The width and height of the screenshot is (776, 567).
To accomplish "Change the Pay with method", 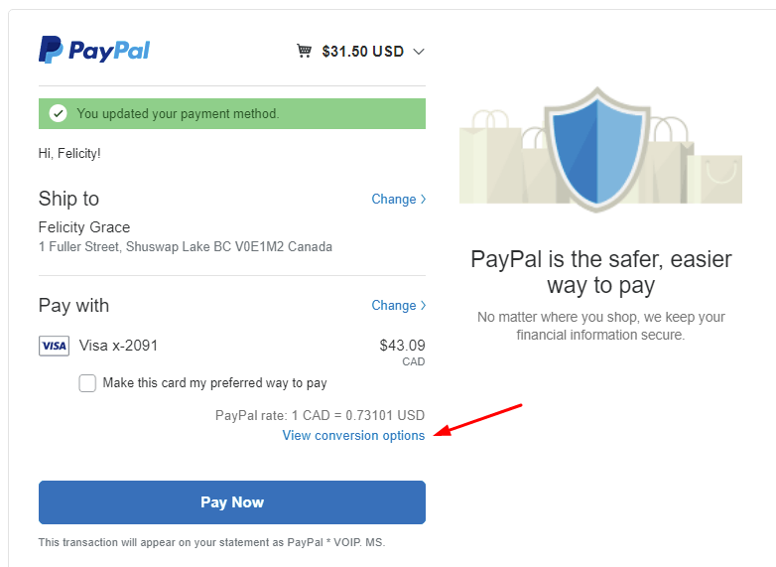I will pyautogui.click(x=398, y=305).
